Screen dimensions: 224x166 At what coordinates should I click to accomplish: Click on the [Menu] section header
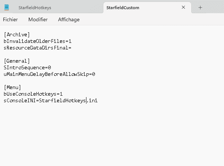pos(13,87)
